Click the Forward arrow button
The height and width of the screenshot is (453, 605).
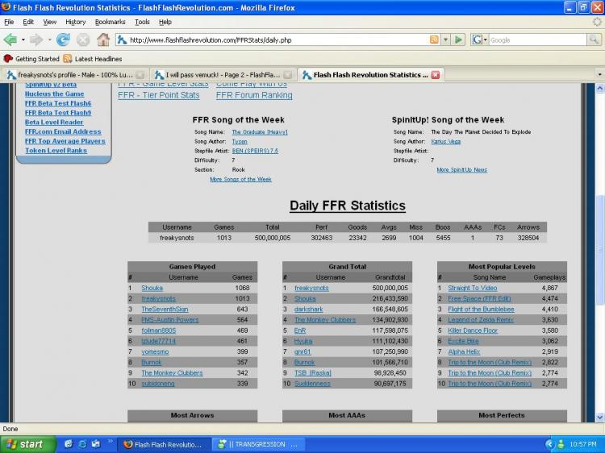click(35, 39)
